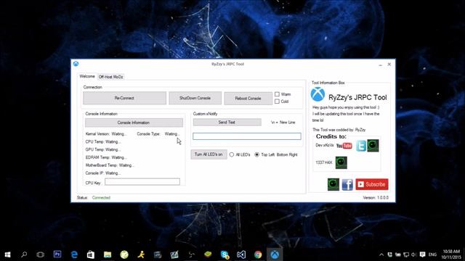The width and height of the screenshot is (465, 261).
Task: Open the YouTube icon beside Dev xKoVx
Action: coord(344,146)
